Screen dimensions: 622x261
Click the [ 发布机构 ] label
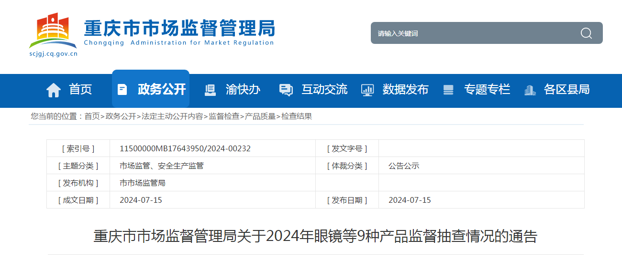pyautogui.click(x=78, y=183)
